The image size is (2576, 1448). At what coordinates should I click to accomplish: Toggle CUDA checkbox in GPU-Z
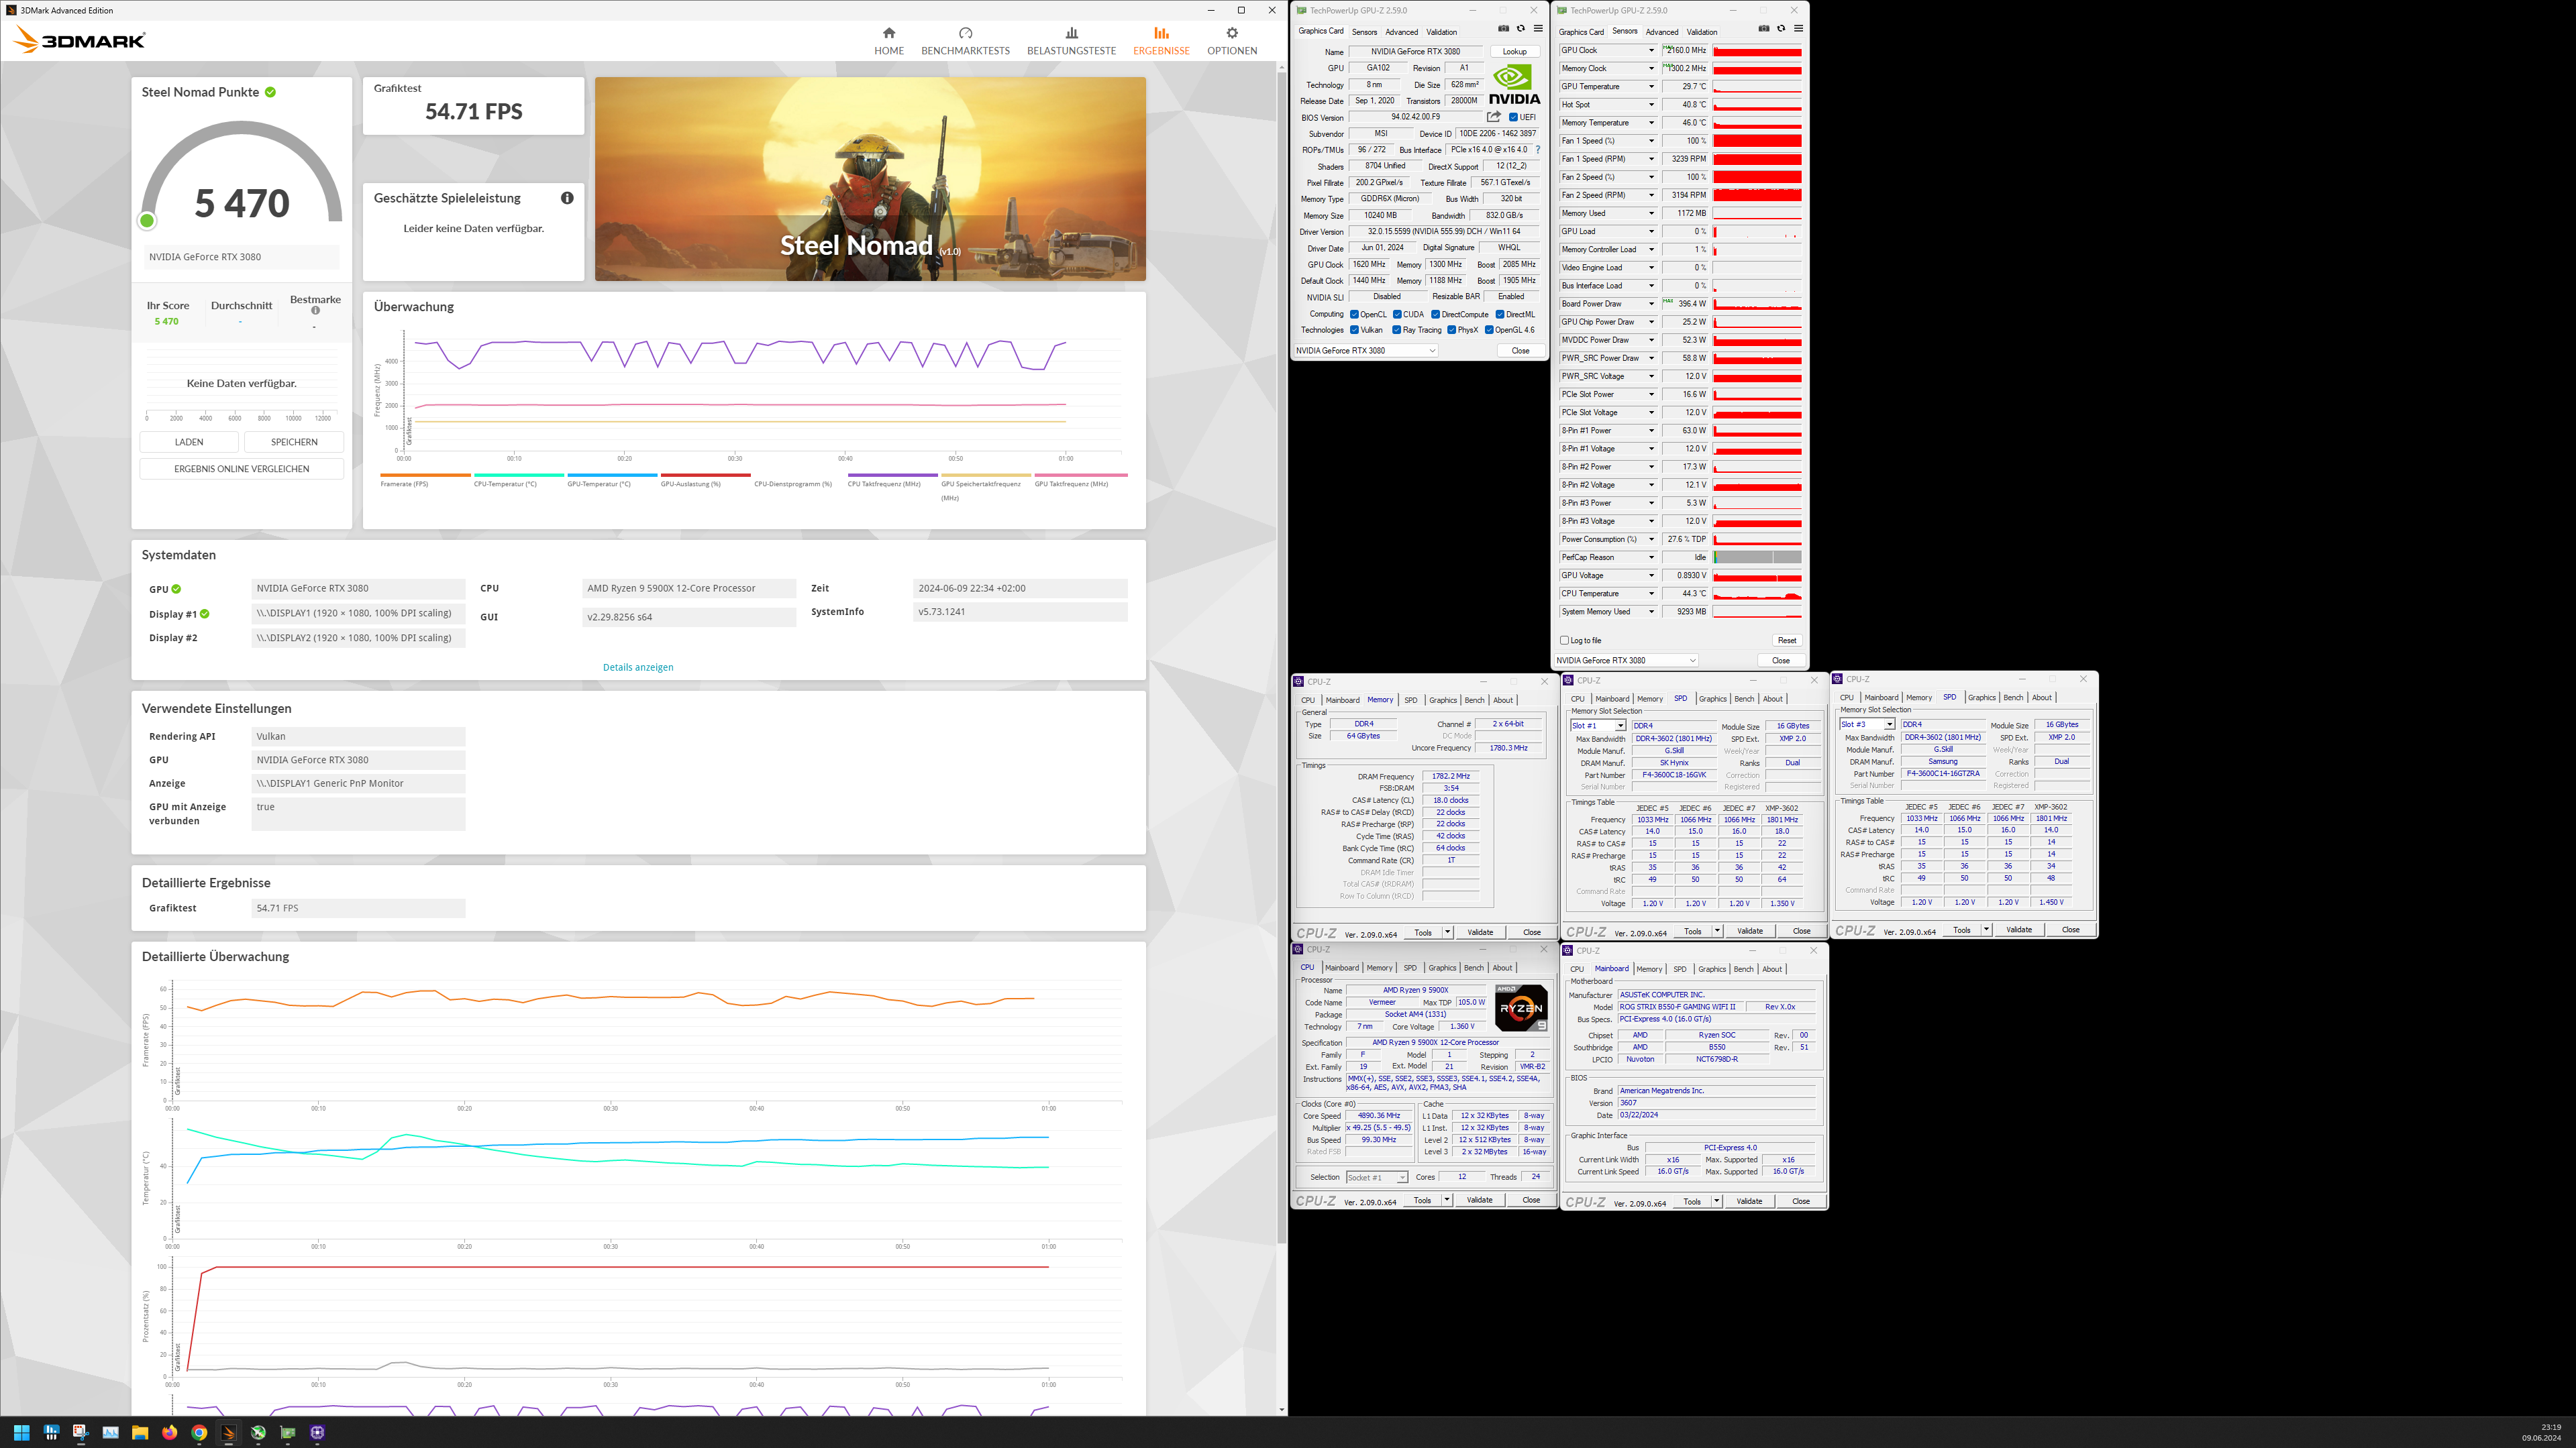tap(1397, 314)
